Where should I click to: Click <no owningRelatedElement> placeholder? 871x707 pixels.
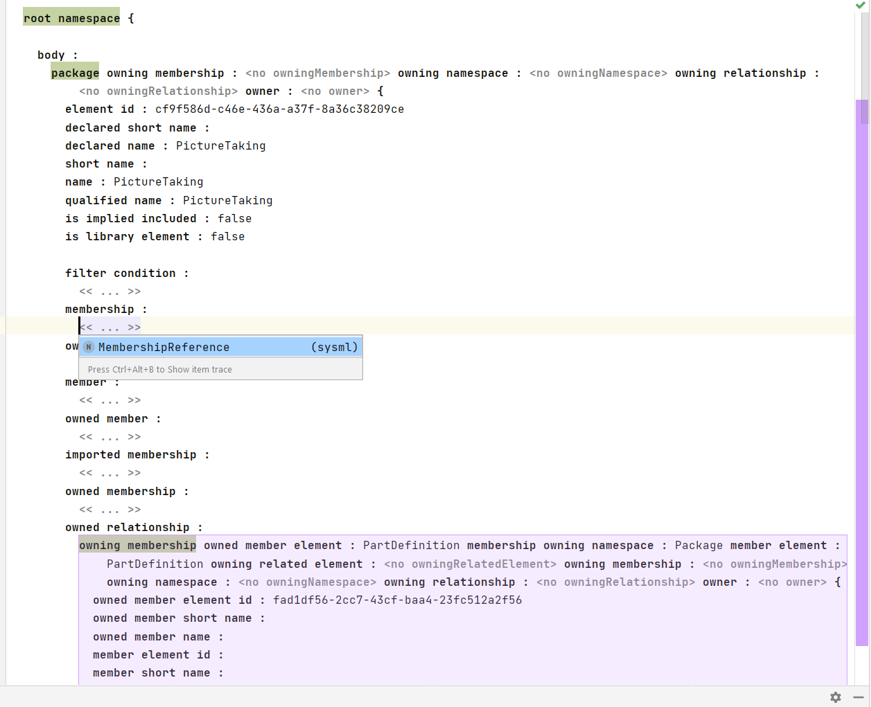(x=470, y=564)
